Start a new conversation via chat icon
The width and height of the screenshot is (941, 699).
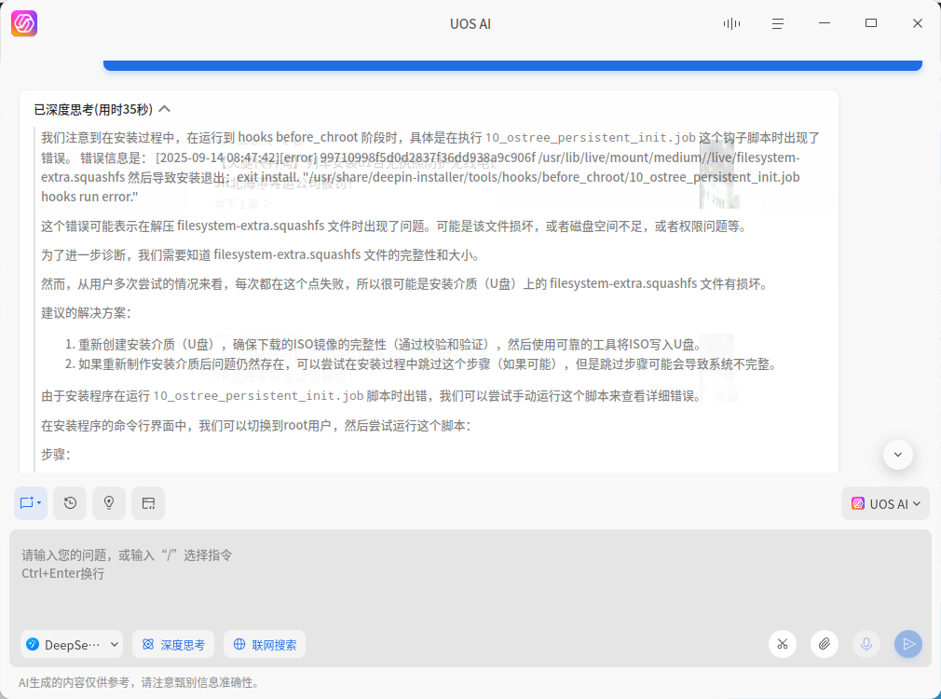click(31, 503)
